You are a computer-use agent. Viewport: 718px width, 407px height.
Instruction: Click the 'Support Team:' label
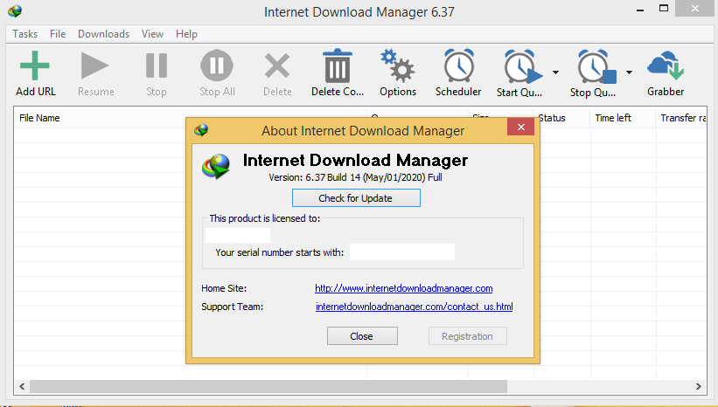click(232, 307)
